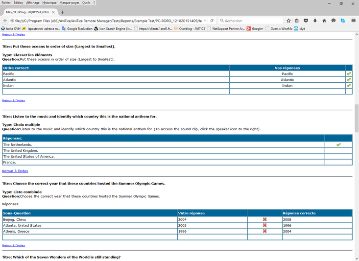
Task: Reload the page with the refresh icon
Action: click(x=212, y=21)
